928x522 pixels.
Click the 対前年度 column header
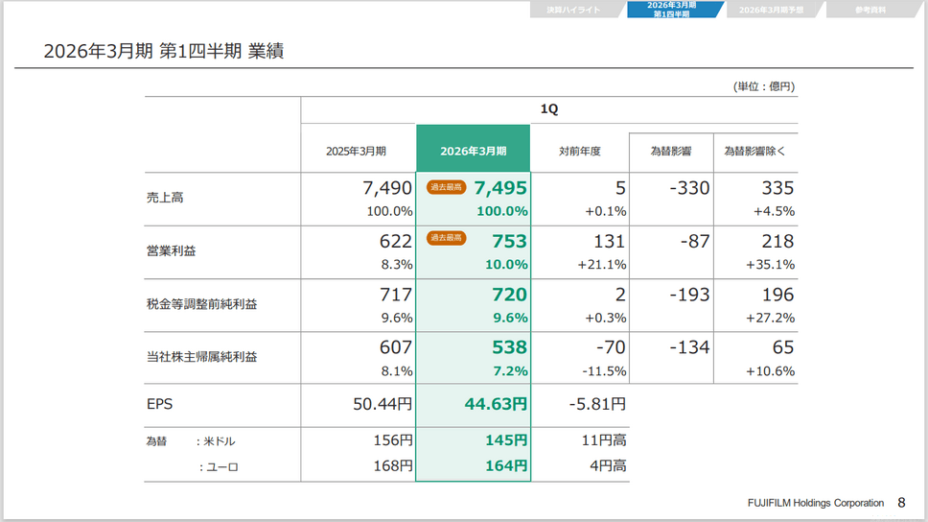click(580, 151)
